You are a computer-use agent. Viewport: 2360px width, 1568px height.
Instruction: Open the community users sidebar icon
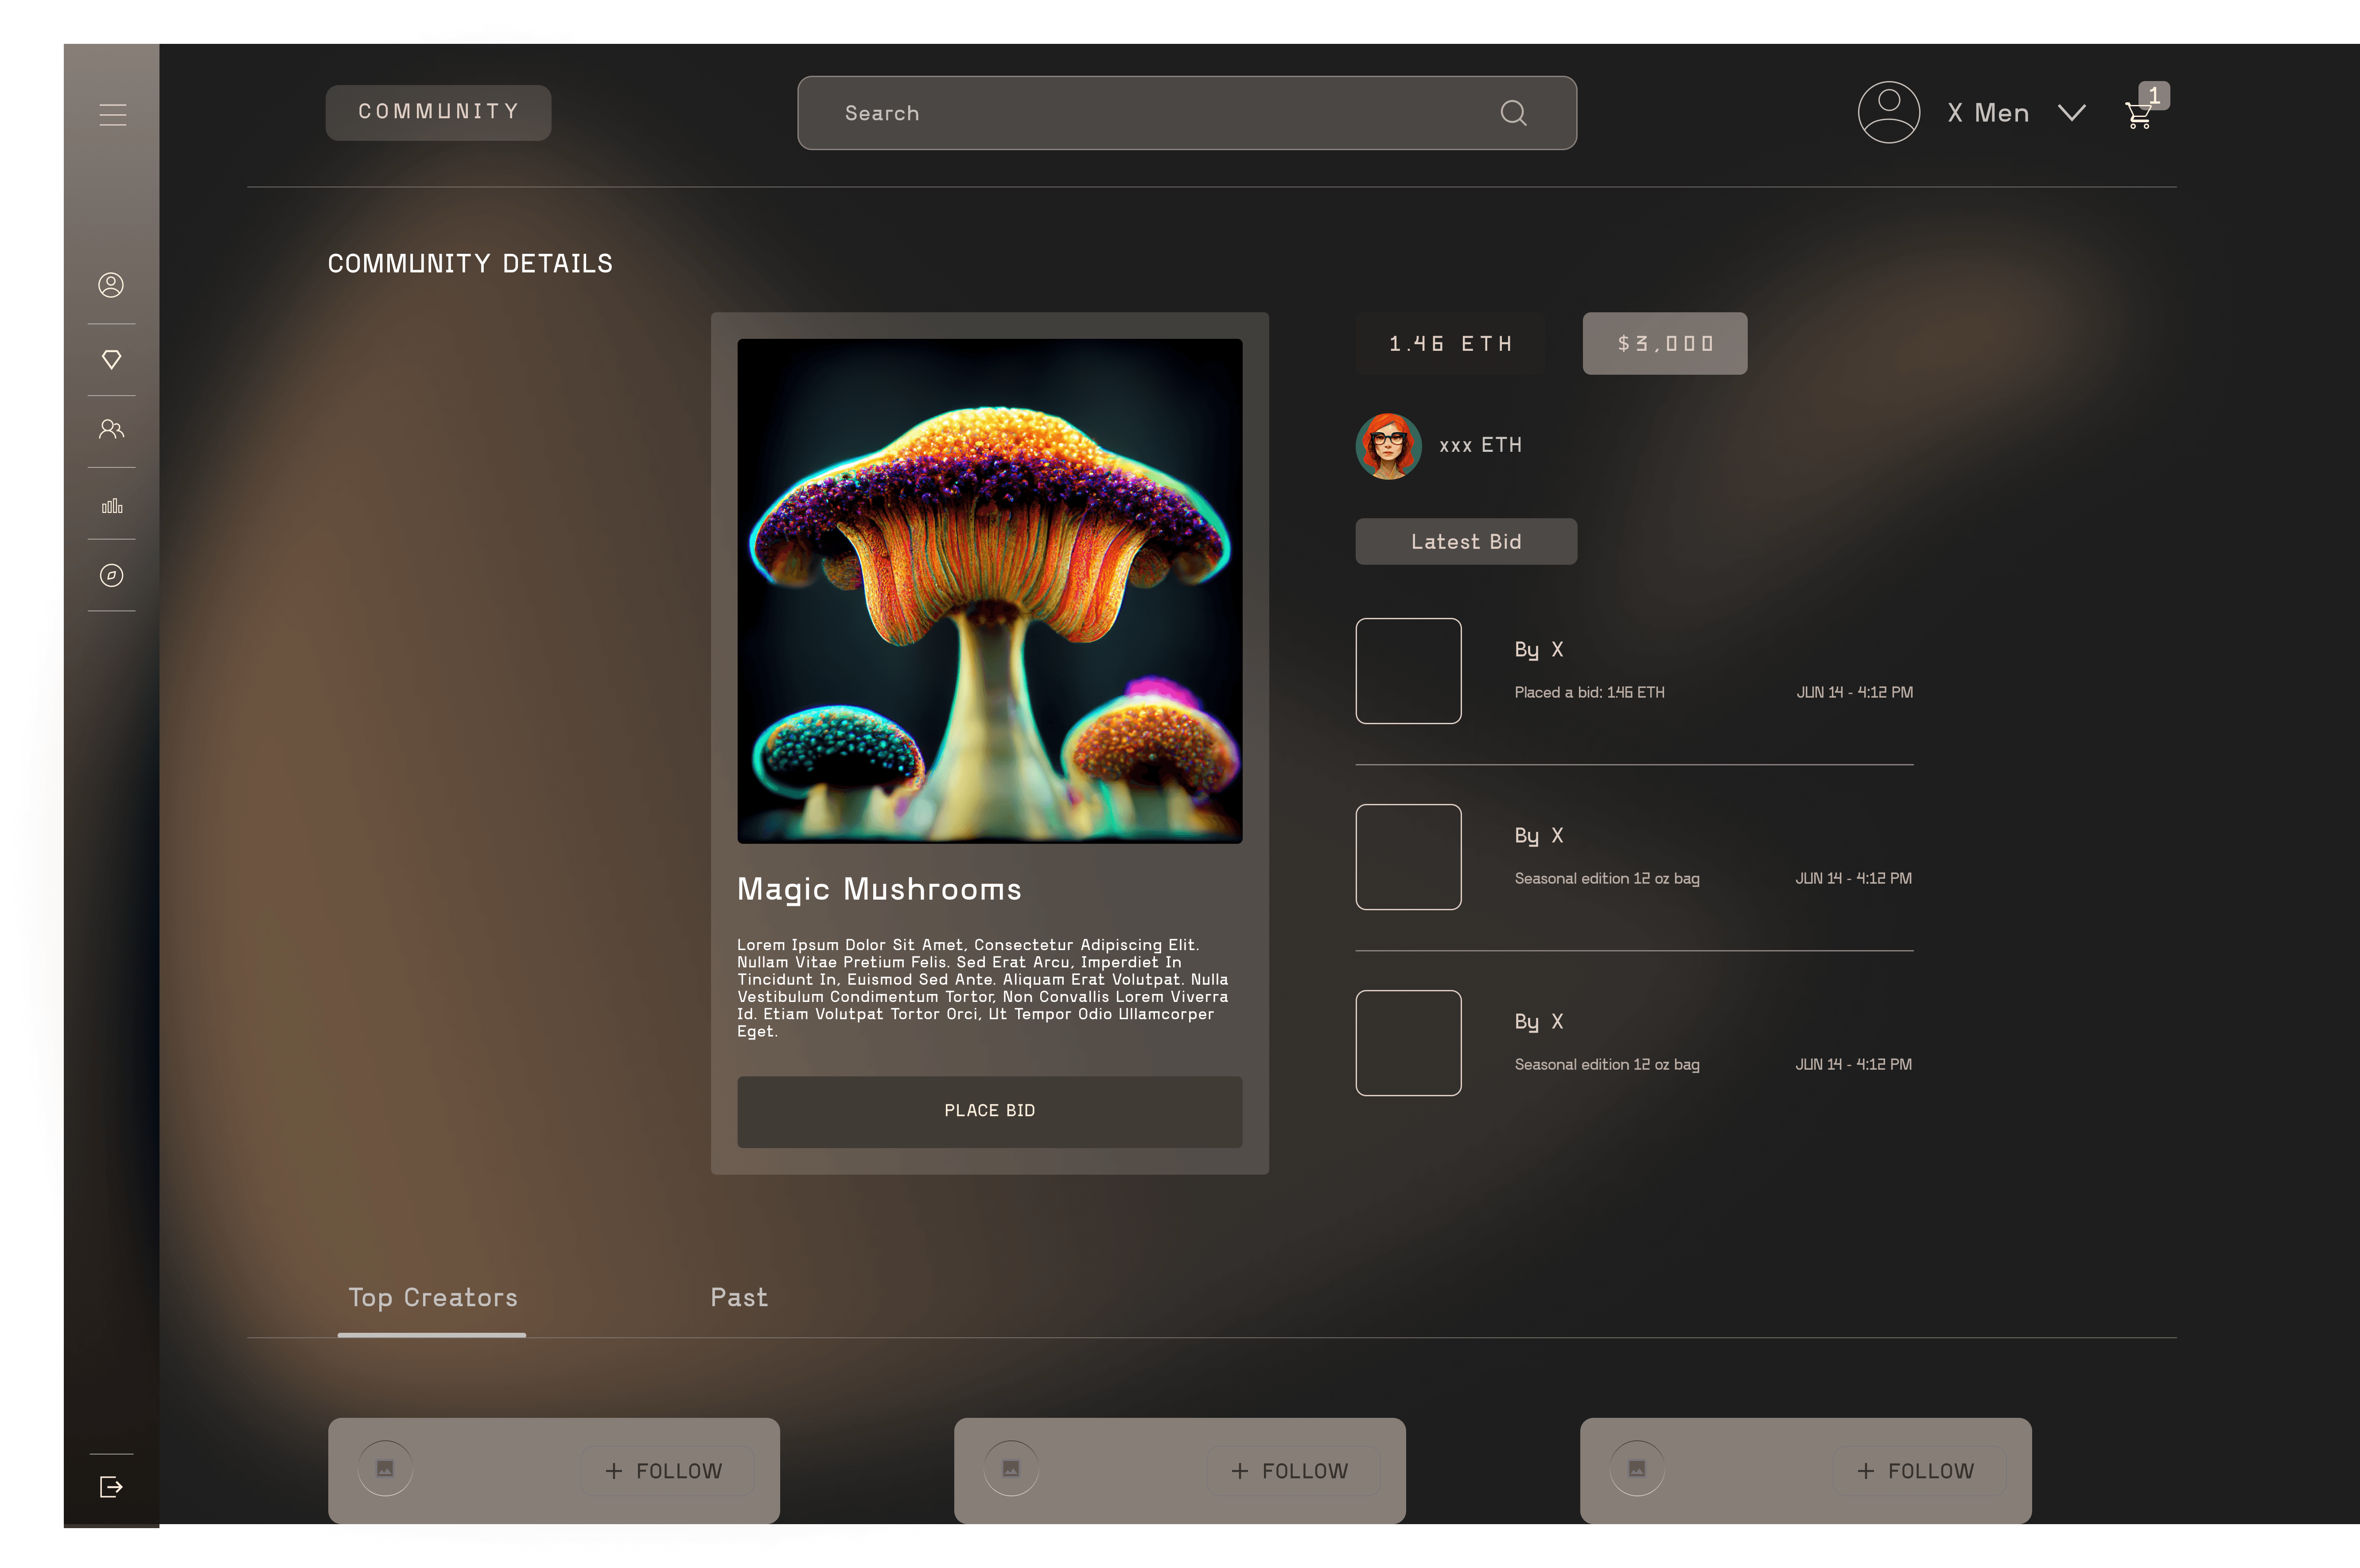(x=111, y=429)
